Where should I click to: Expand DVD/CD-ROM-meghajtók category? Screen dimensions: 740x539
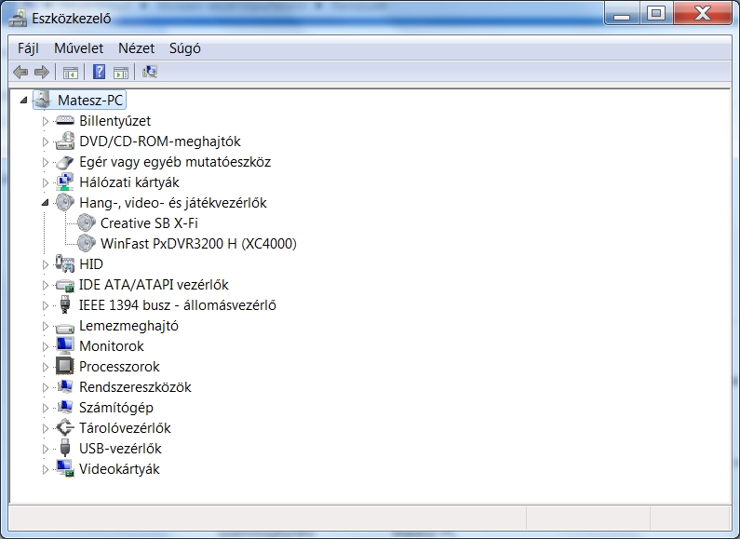[x=46, y=141]
